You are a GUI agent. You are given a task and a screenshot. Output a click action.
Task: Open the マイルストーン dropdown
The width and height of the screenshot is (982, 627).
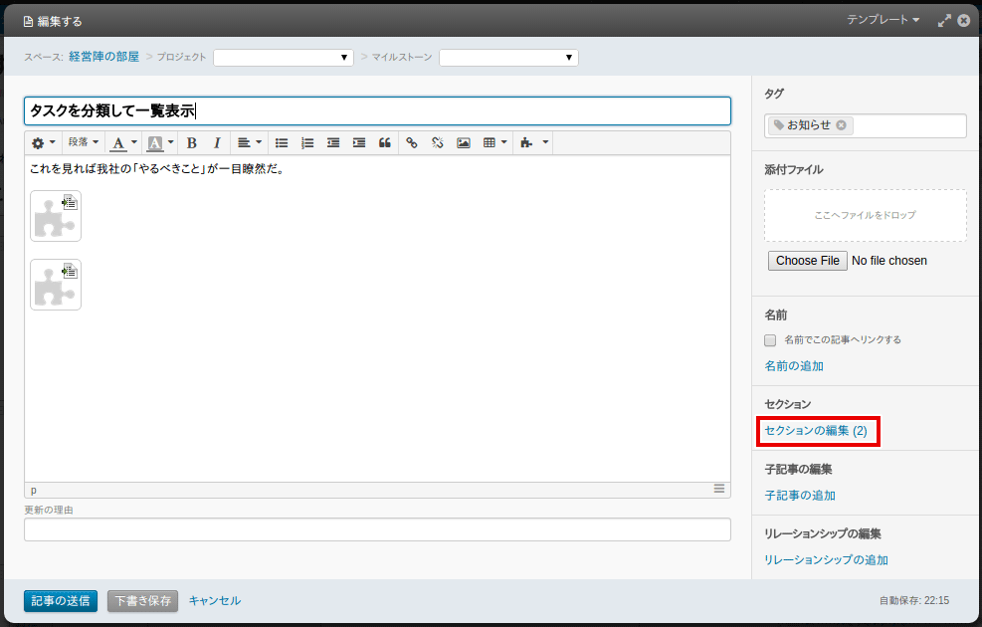(508, 58)
